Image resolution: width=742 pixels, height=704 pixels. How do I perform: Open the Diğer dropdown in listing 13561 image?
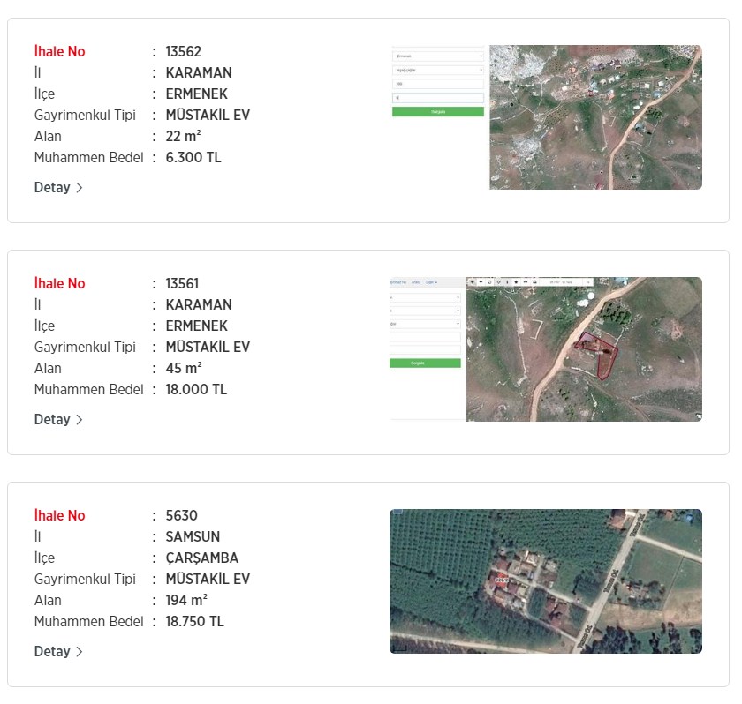(432, 282)
